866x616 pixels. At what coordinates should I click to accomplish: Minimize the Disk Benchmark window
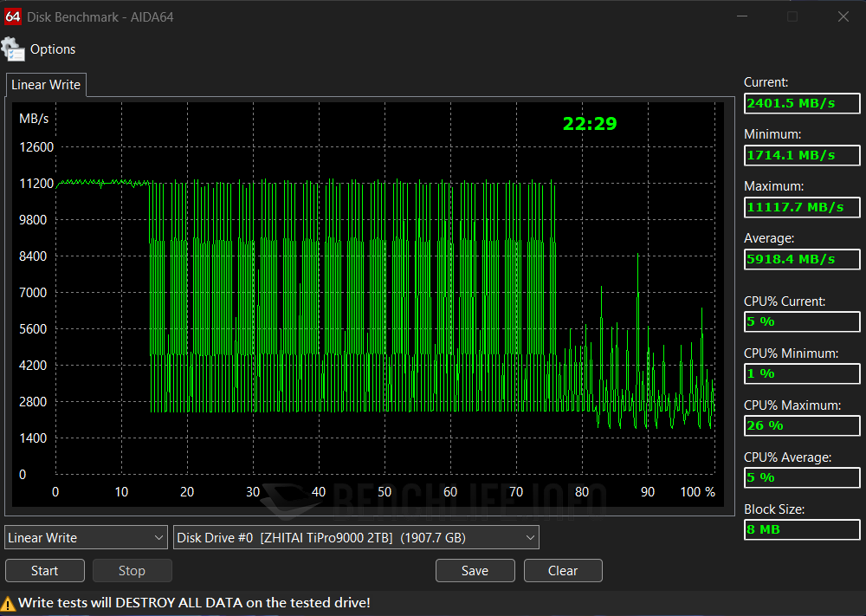742,16
